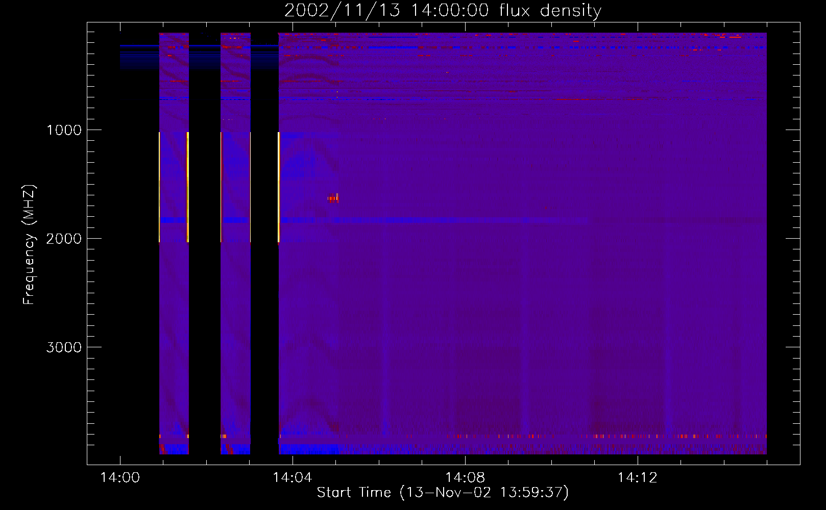The height and width of the screenshot is (510, 826).
Task: Select the 2000 frequency tick label
Action: click(x=64, y=239)
